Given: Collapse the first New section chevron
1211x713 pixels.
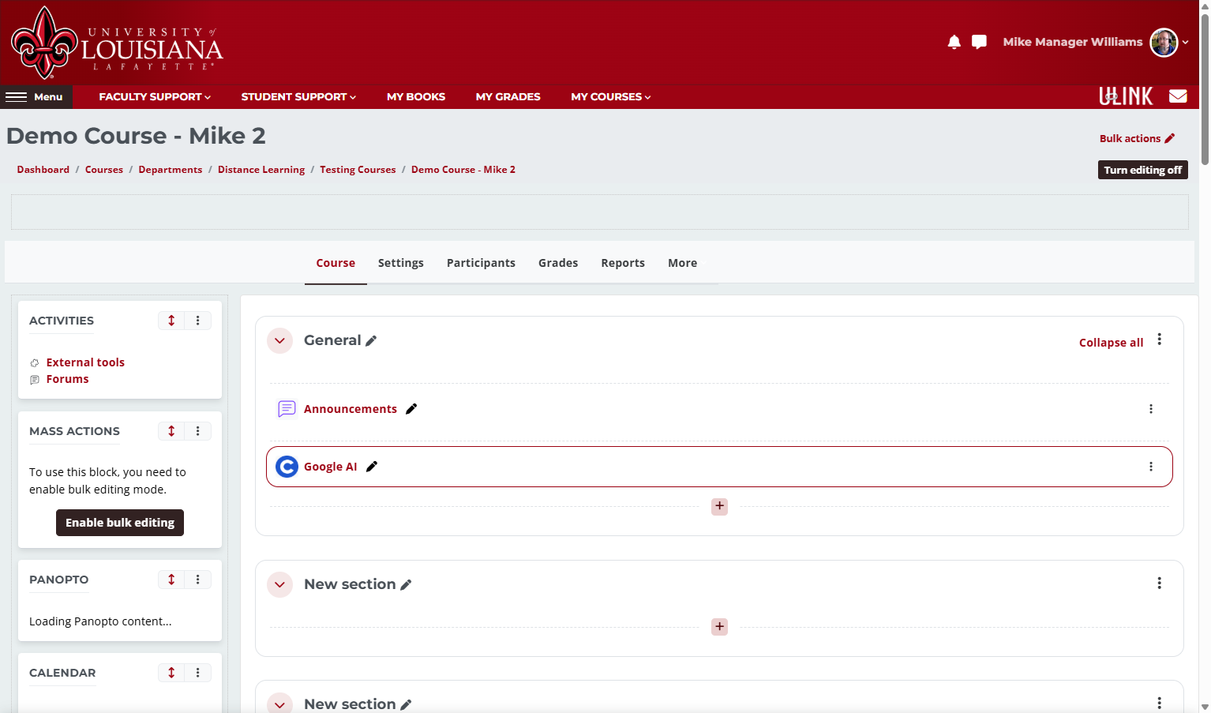Looking at the screenshot, I should coord(280,585).
